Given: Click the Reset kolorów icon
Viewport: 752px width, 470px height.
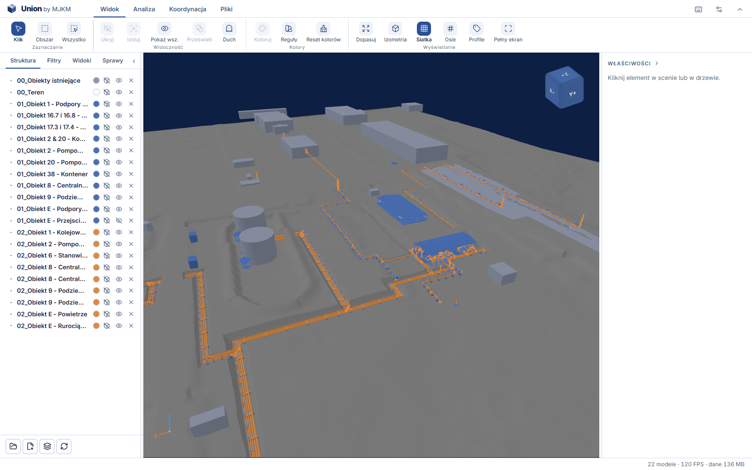Looking at the screenshot, I should point(323,29).
